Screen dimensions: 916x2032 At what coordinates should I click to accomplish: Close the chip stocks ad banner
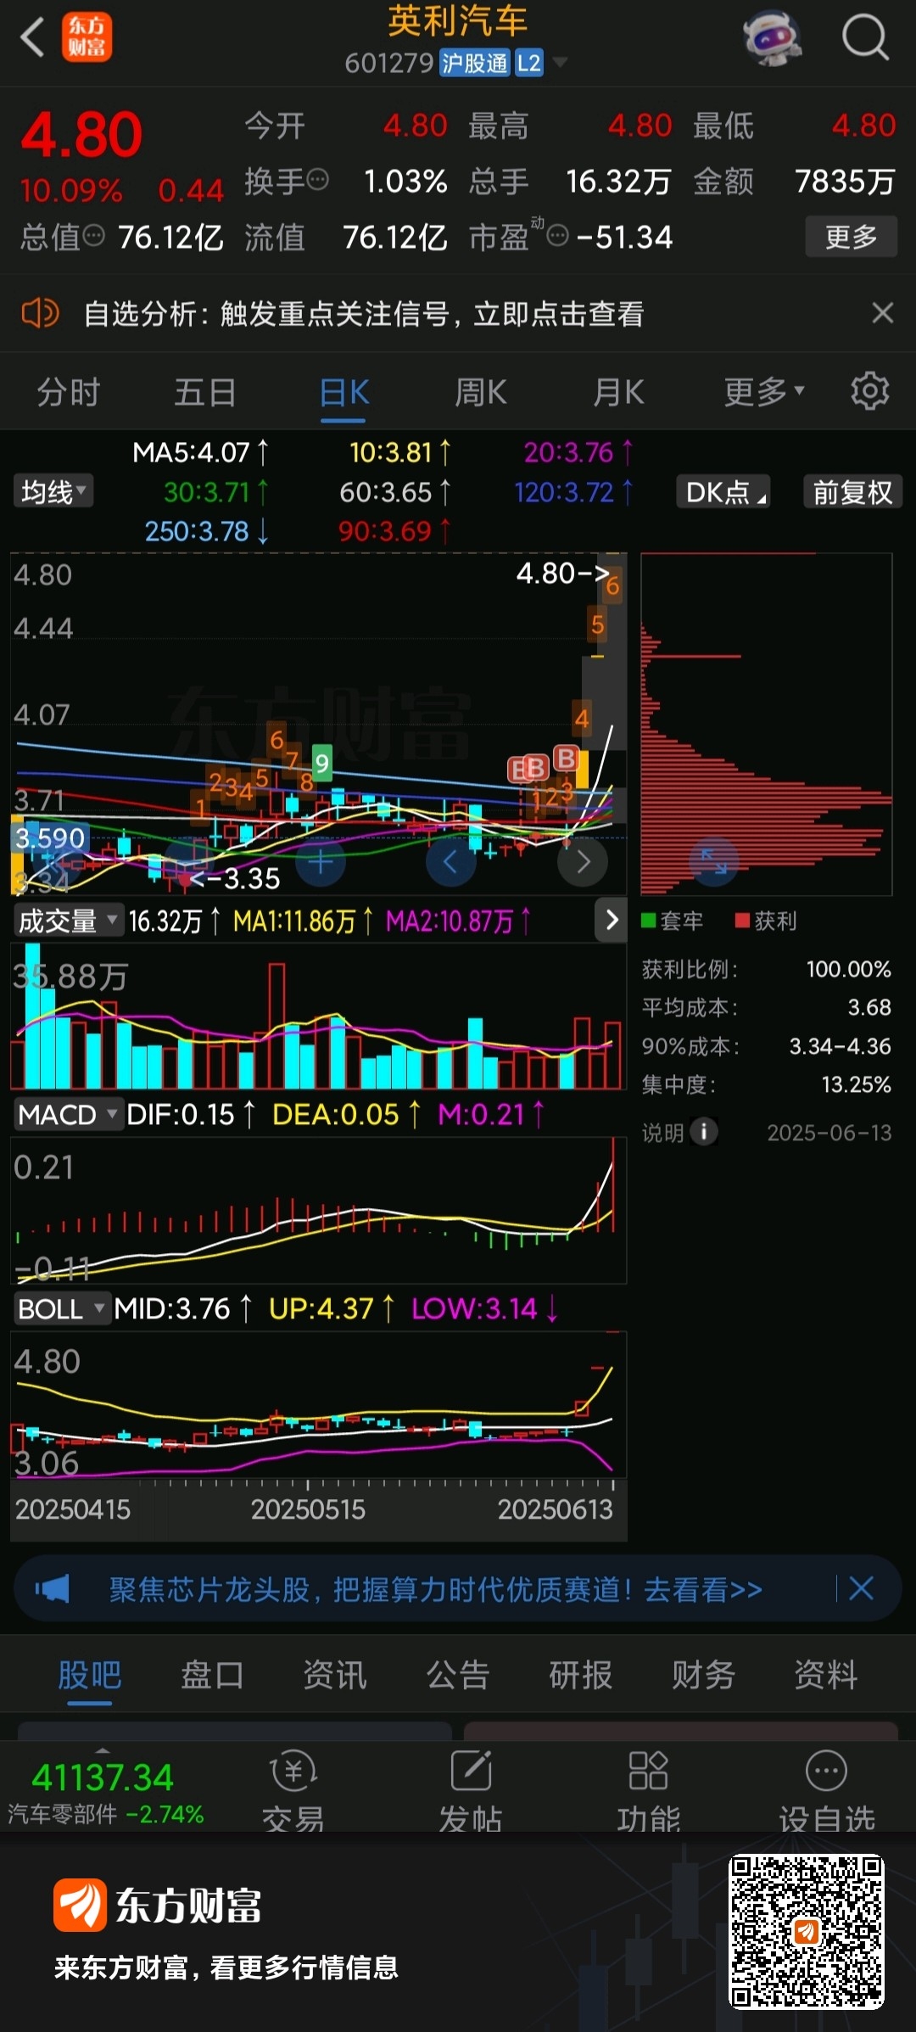861,1588
